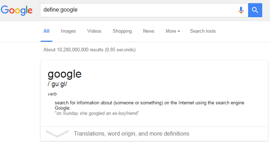The image size is (270, 144).
Task: Start voice search with the microphone icon
Action: pos(241,10)
